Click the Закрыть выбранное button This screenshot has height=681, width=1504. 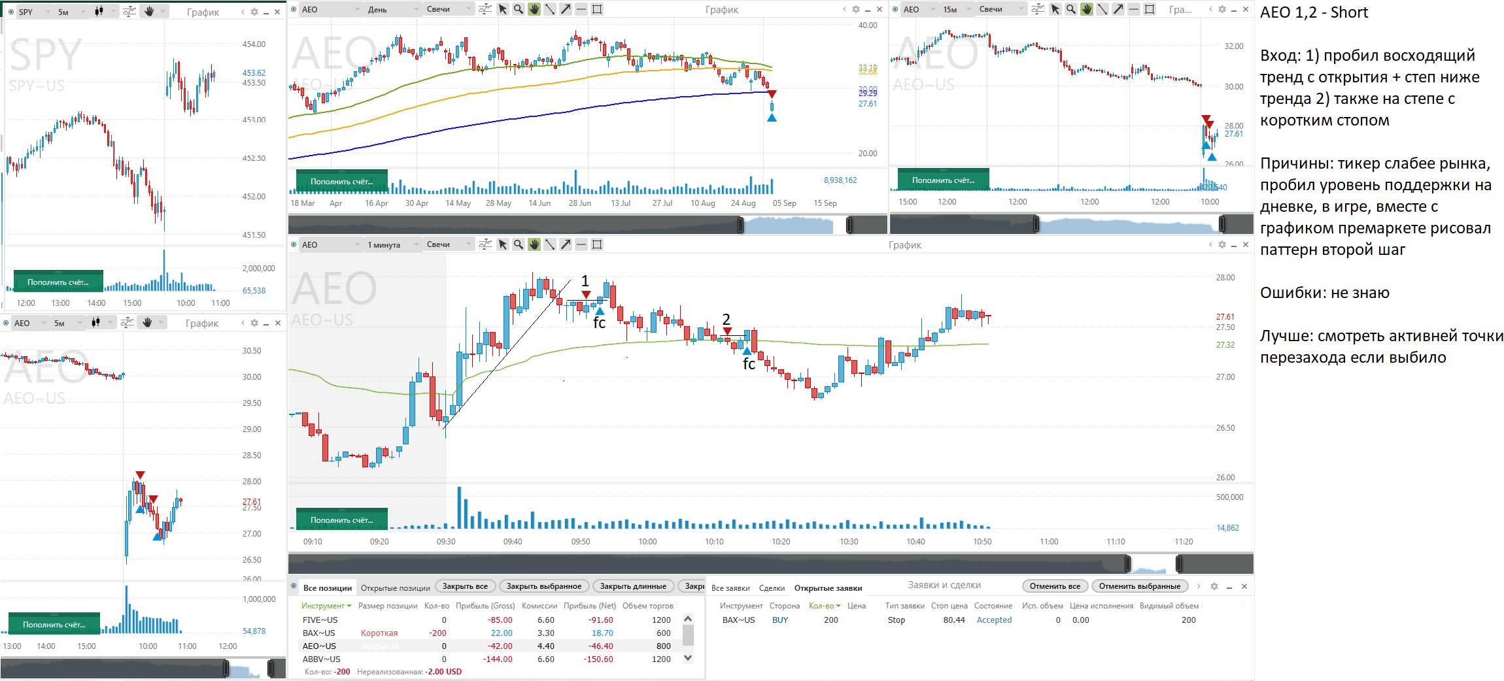pyautogui.click(x=544, y=586)
